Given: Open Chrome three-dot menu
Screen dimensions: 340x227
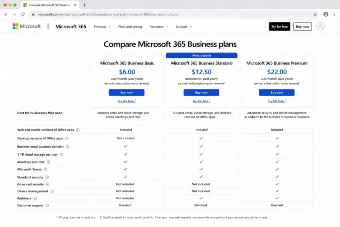Looking at the screenshot, I should (334, 14).
